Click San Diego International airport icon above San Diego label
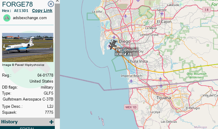Image resolution: width=218 pixels, height=129 pixels. point(114,37)
